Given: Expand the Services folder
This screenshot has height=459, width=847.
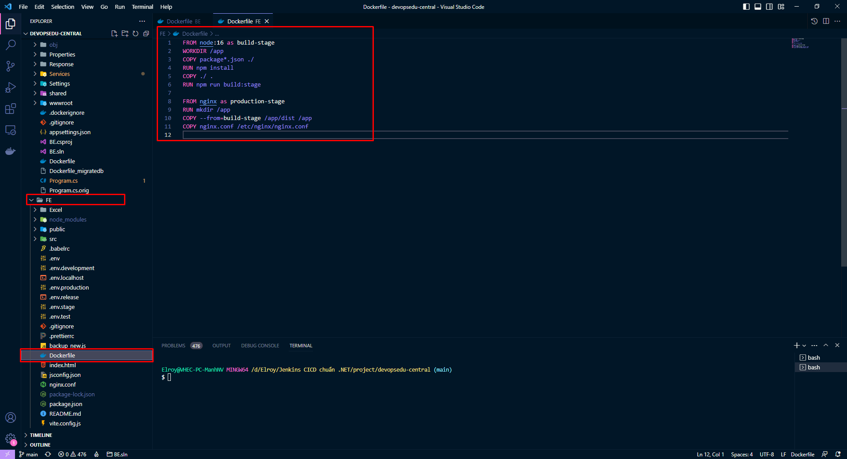Looking at the screenshot, I should (x=59, y=74).
